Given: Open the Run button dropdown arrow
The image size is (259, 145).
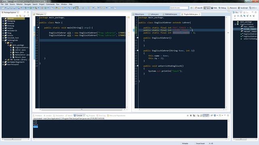Looking at the screenshot, I should coord(33,8).
